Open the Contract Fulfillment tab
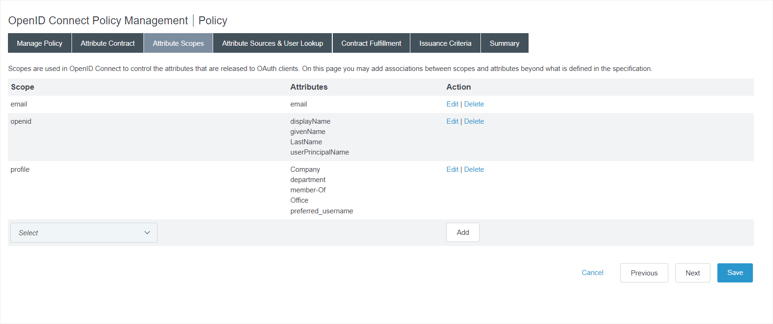Image resolution: width=773 pixels, height=324 pixels. (371, 43)
